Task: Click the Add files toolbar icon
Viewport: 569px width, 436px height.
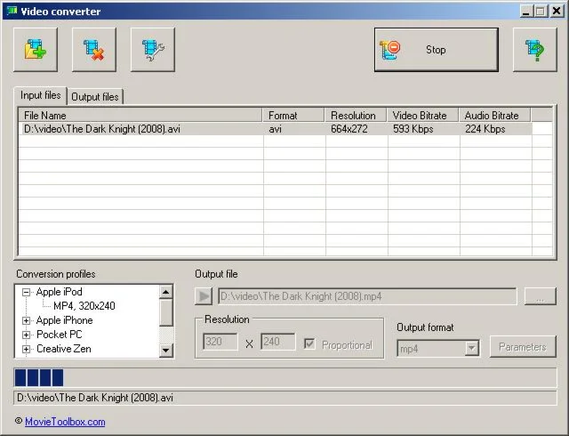Action: (36, 50)
